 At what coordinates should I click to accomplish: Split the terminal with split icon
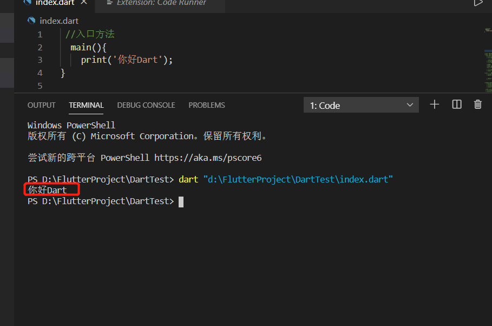tap(456, 105)
